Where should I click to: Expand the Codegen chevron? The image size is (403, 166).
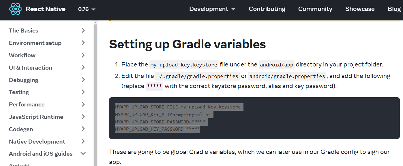[x=83, y=129]
